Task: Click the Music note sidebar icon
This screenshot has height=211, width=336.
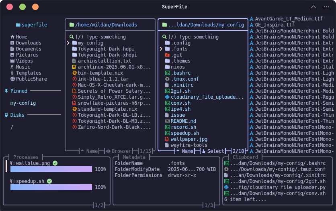Action: point(12,67)
